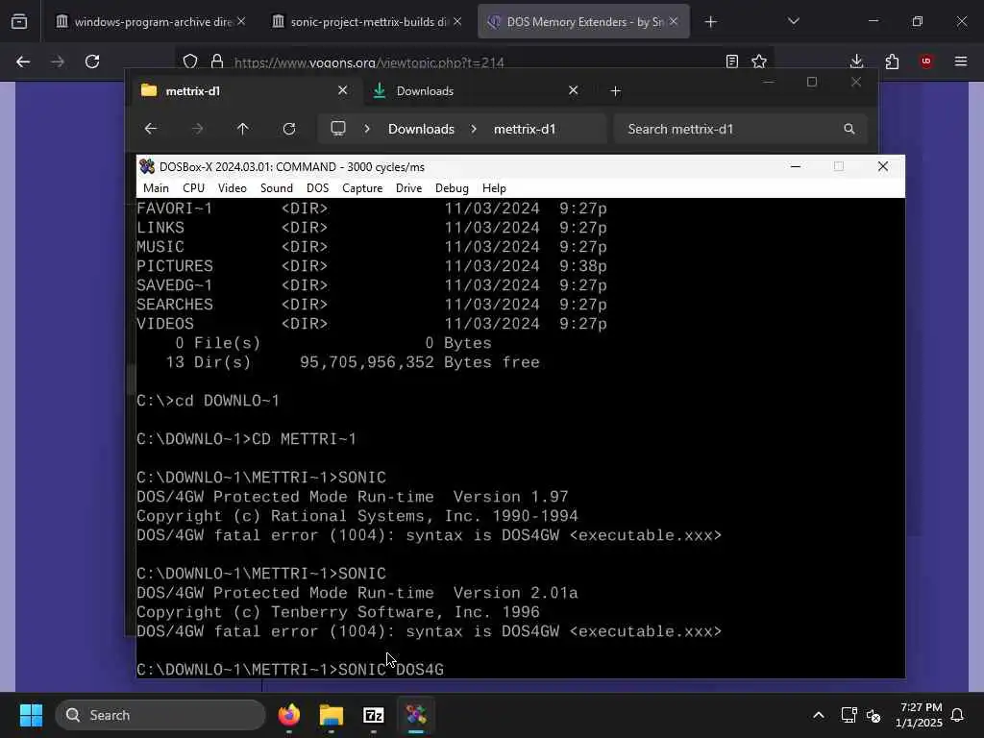984x738 pixels.
Task: Click the taskbar Search box
Action: pyautogui.click(x=160, y=715)
